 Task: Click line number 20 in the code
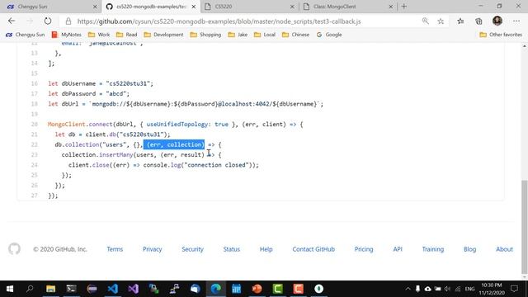(35, 125)
